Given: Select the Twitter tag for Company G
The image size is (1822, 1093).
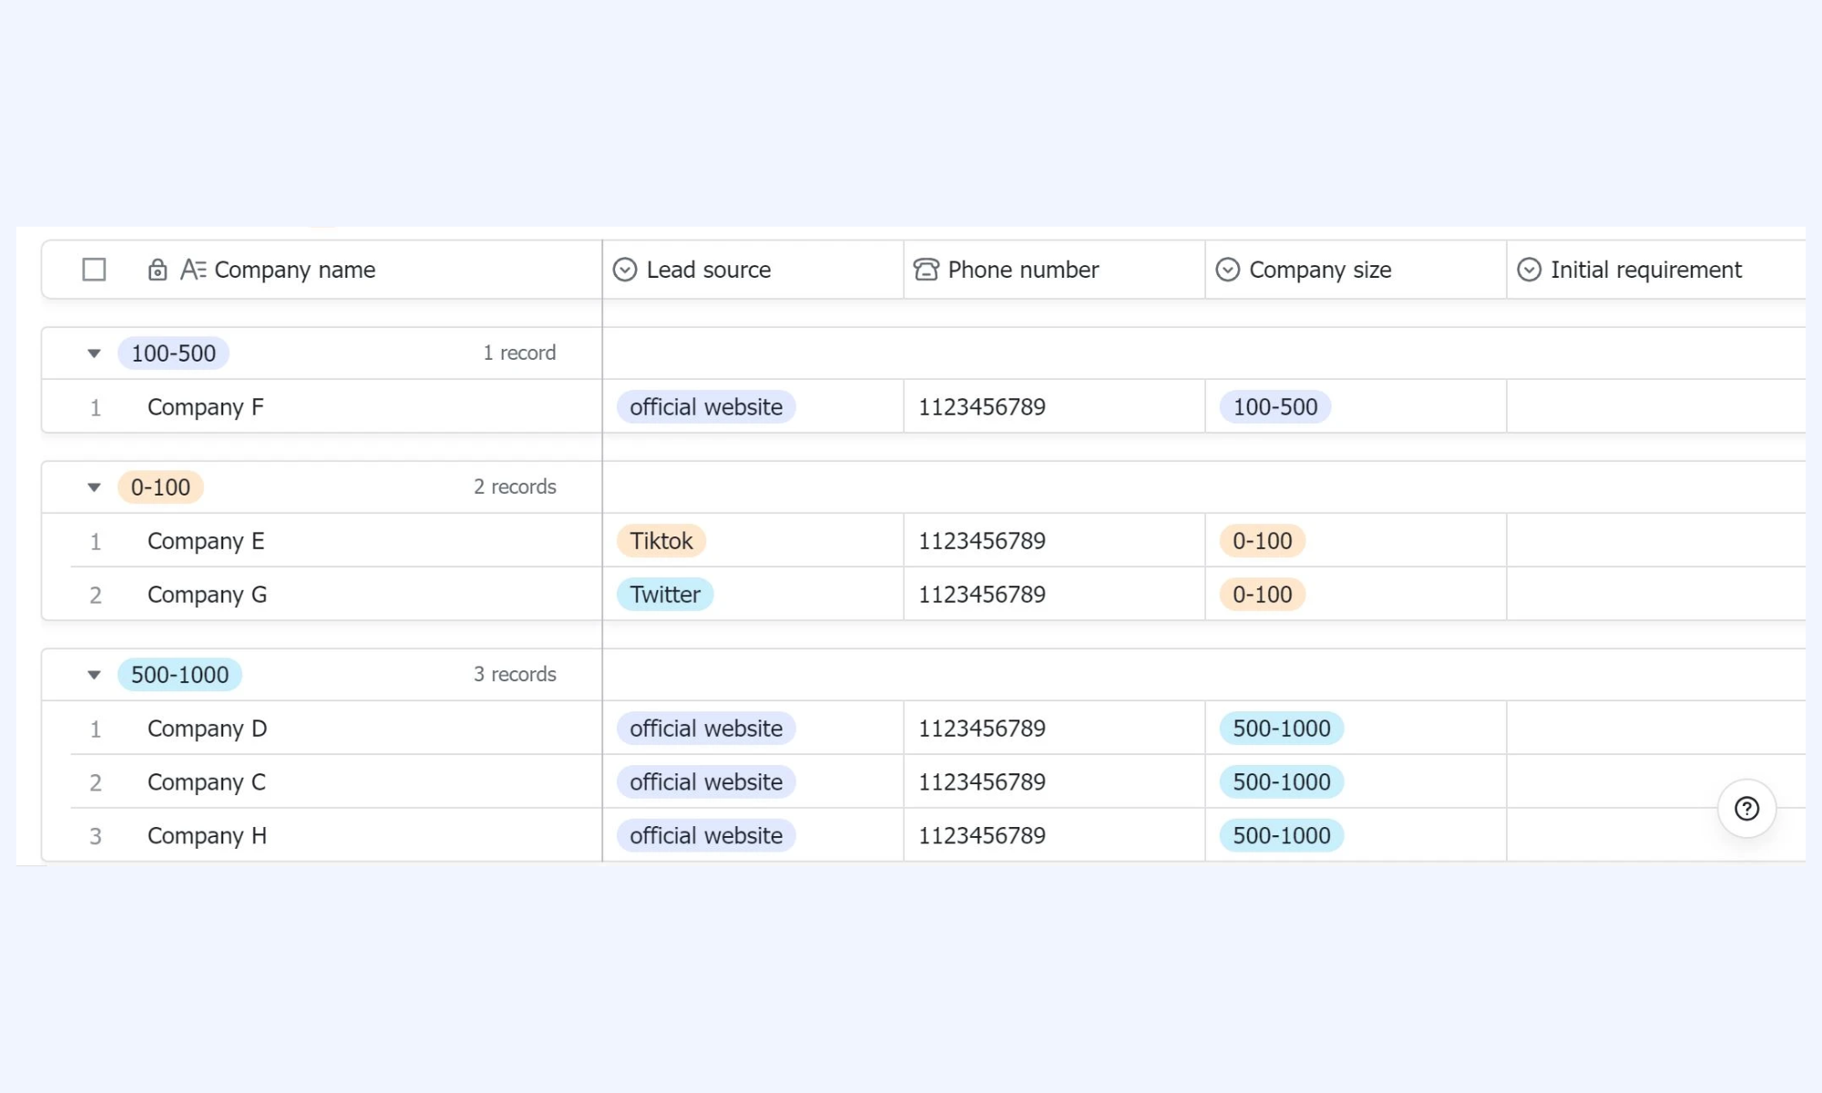Looking at the screenshot, I should [665, 595].
